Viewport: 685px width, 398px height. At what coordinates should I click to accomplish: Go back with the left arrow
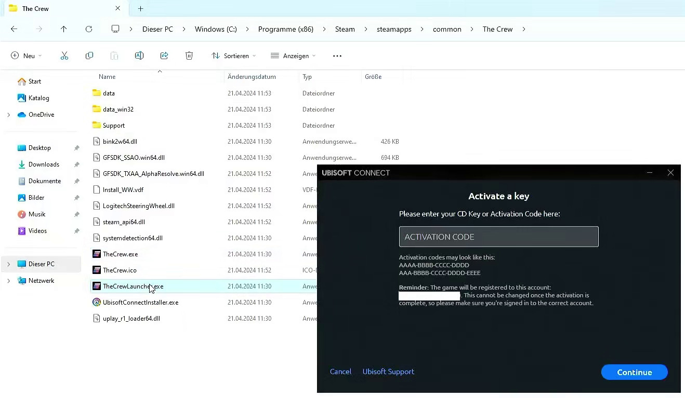pos(14,29)
